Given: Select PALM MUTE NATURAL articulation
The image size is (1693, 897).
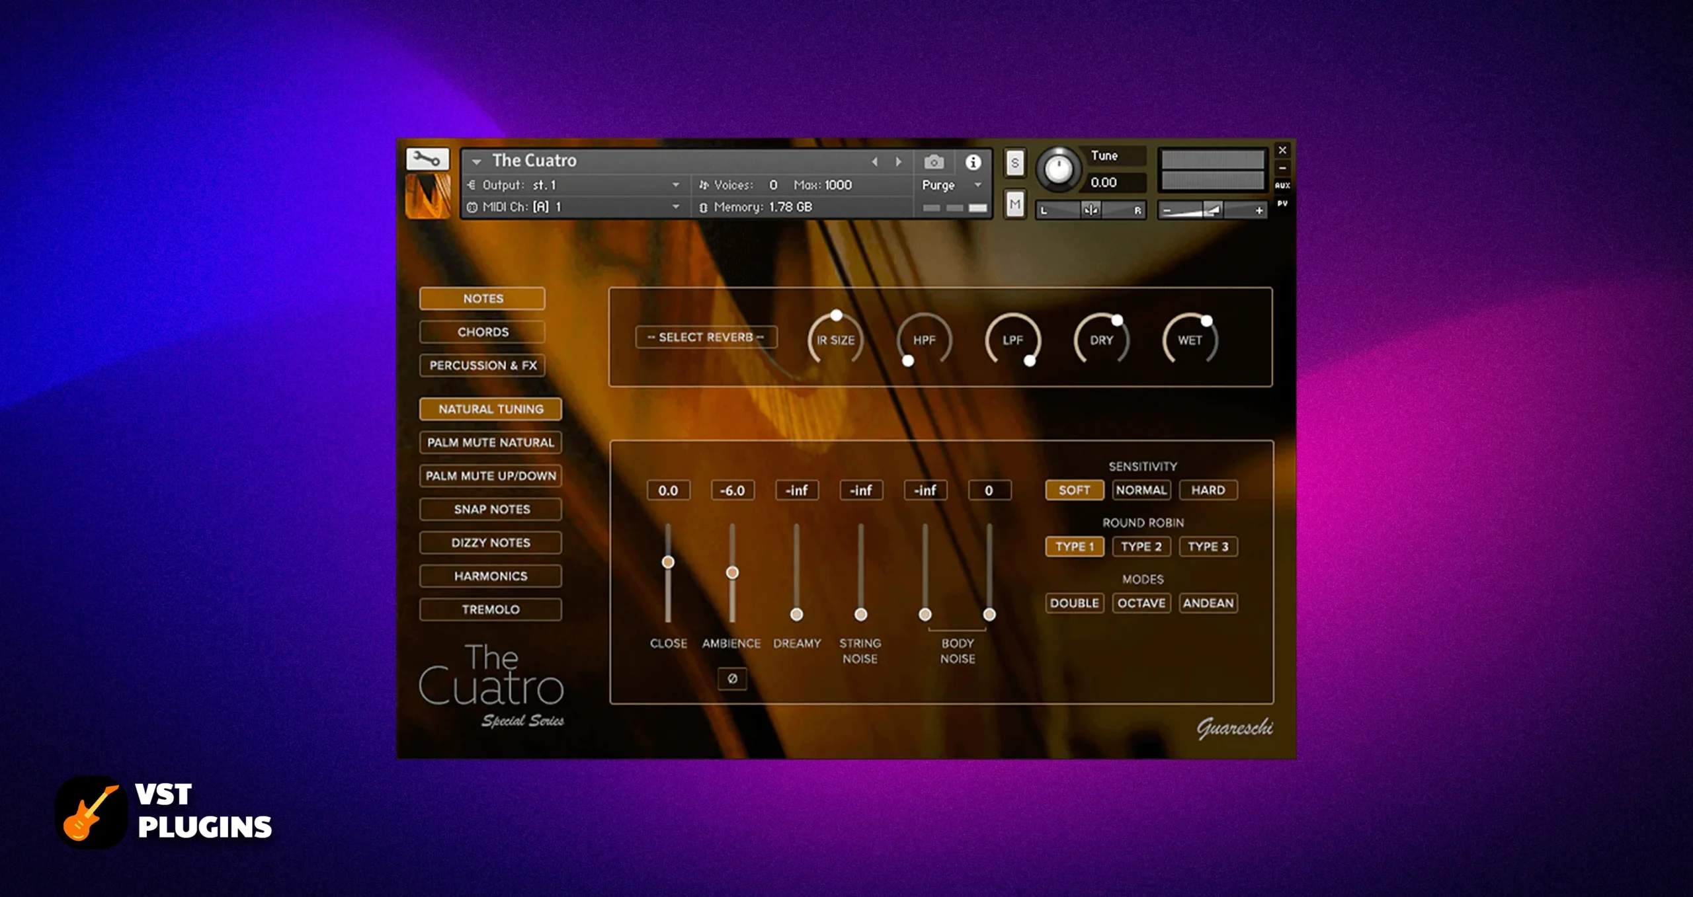Looking at the screenshot, I should [491, 442].
